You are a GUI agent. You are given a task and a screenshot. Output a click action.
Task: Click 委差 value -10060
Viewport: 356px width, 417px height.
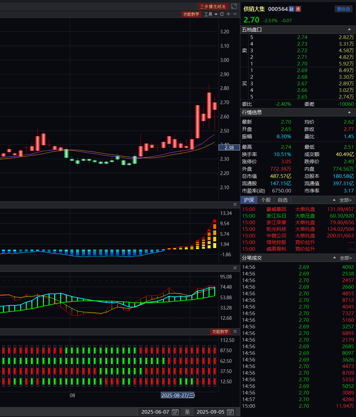pos(345,104)
